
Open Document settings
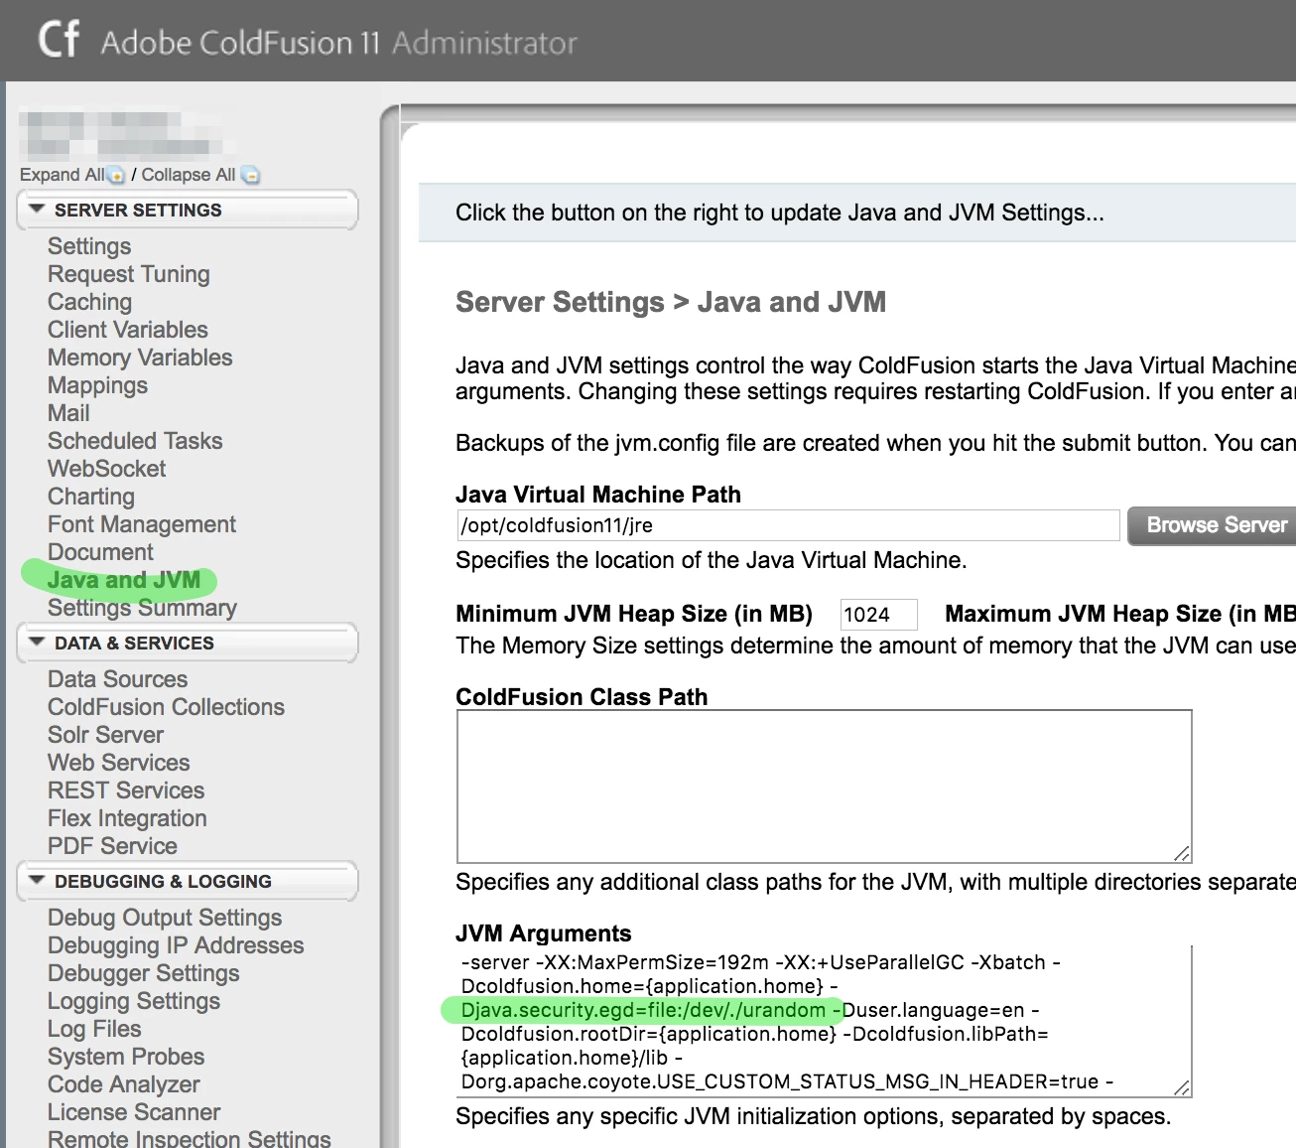click(100, 552)
